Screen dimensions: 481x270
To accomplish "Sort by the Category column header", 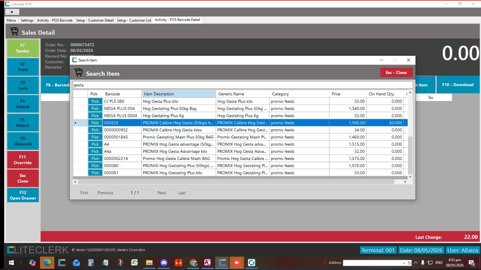I will point(299,94).
